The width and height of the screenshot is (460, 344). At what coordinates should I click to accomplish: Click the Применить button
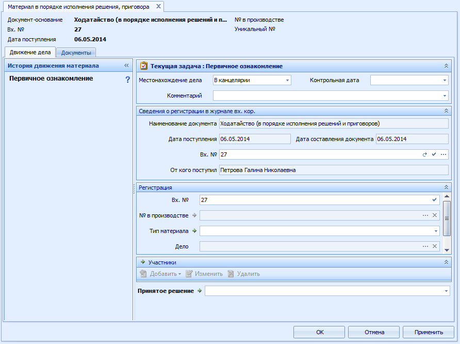pos(429,332)
